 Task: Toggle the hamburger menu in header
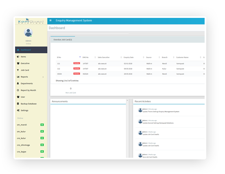(x=51, y=20)
